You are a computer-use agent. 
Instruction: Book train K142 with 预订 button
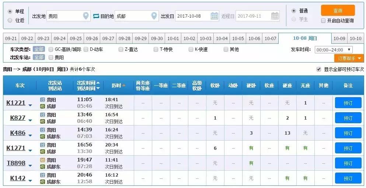click(x=348, y=178)
